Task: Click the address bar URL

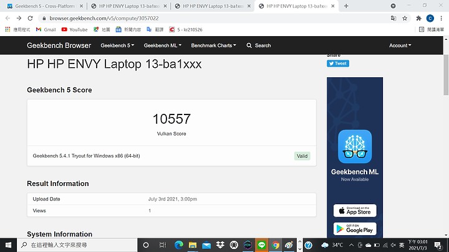Action: 104,18
